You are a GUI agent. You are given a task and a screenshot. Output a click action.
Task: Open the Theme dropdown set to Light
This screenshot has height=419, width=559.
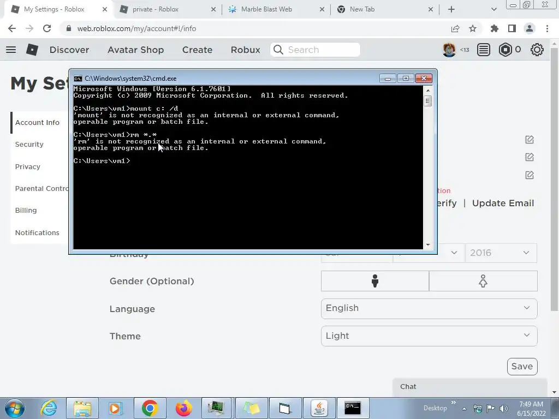429,336
